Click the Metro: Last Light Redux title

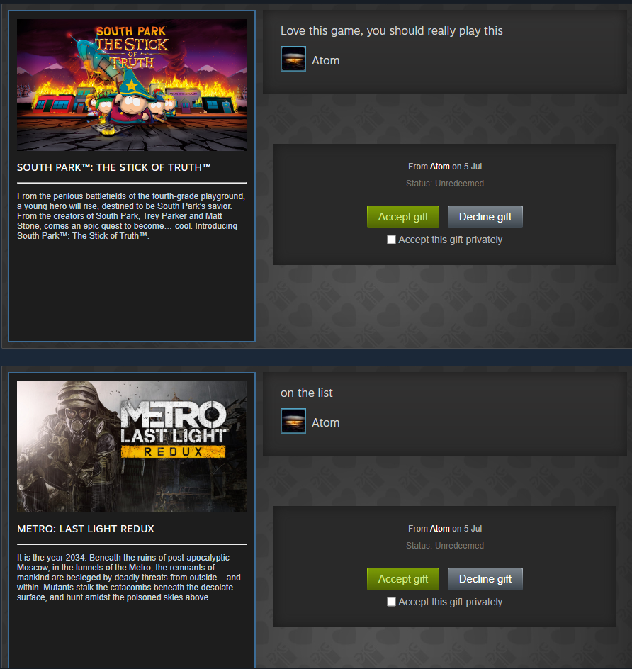point(86,529)
